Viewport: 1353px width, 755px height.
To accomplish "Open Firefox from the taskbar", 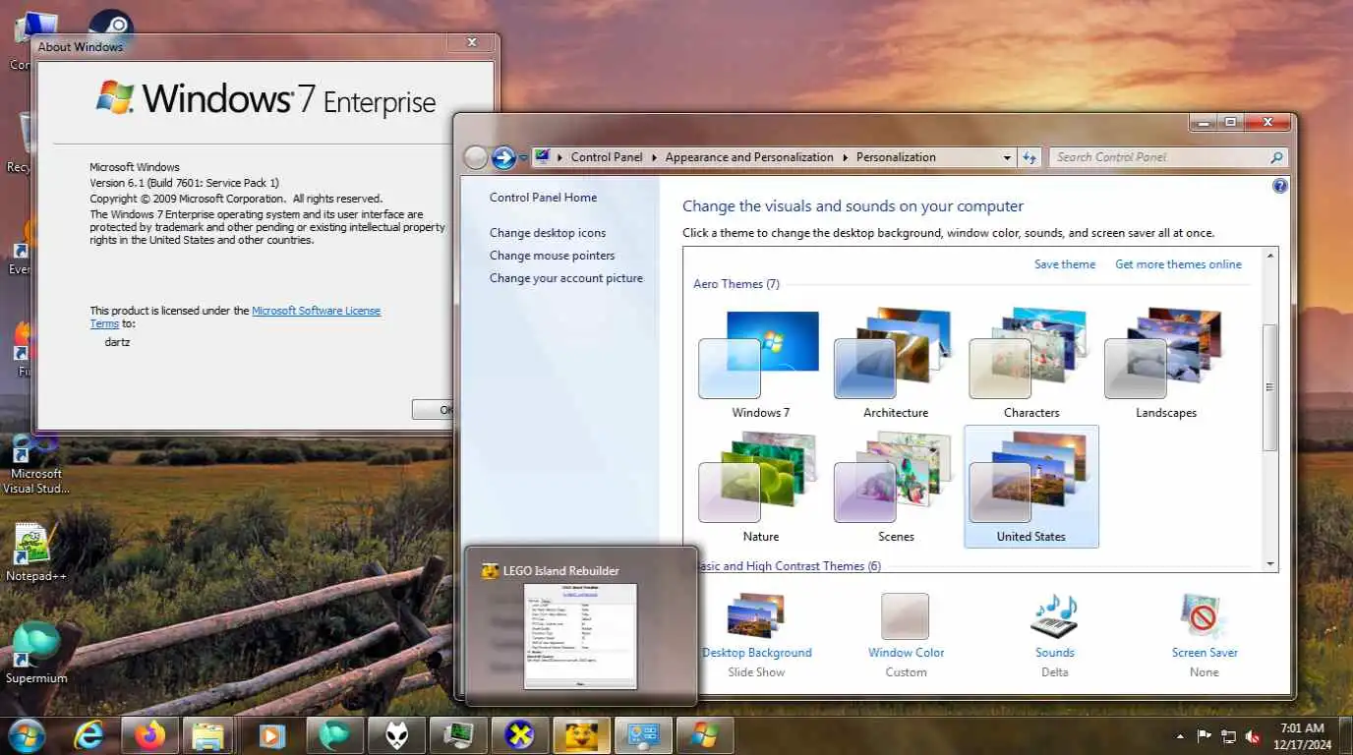I will click(x=150, y=735).
